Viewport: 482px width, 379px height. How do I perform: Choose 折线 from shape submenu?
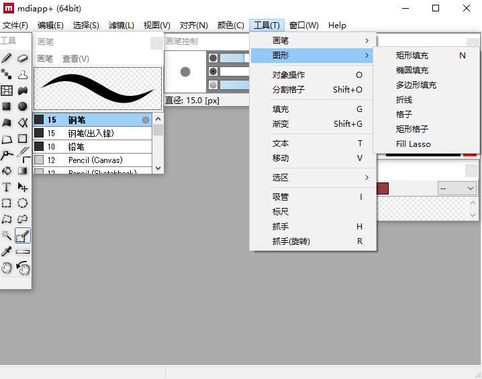click(x=427, y=100)
